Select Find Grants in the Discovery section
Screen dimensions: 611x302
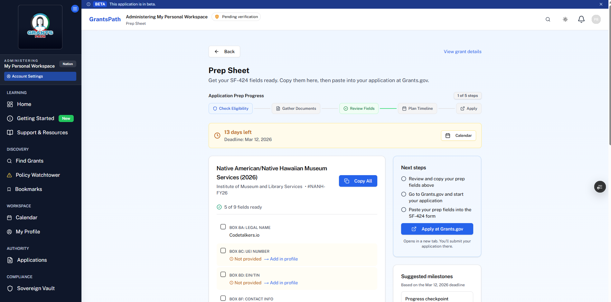(29, 161)
